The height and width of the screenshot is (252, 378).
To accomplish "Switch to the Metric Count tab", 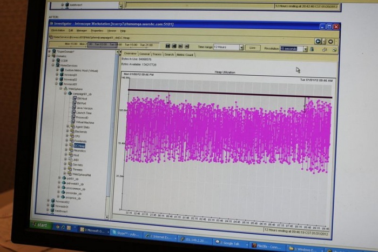I will point(185,55).
